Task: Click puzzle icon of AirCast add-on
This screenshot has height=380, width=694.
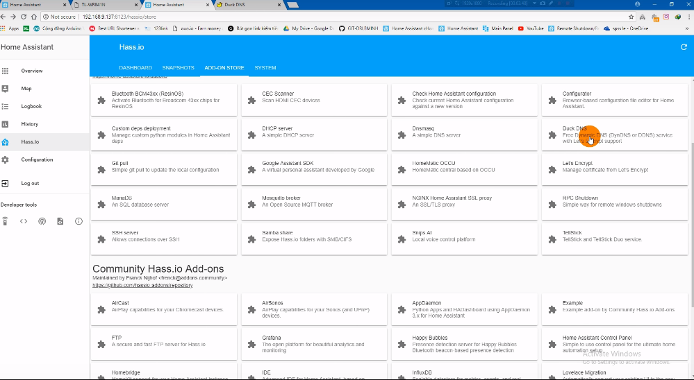Action: point(101,310)
